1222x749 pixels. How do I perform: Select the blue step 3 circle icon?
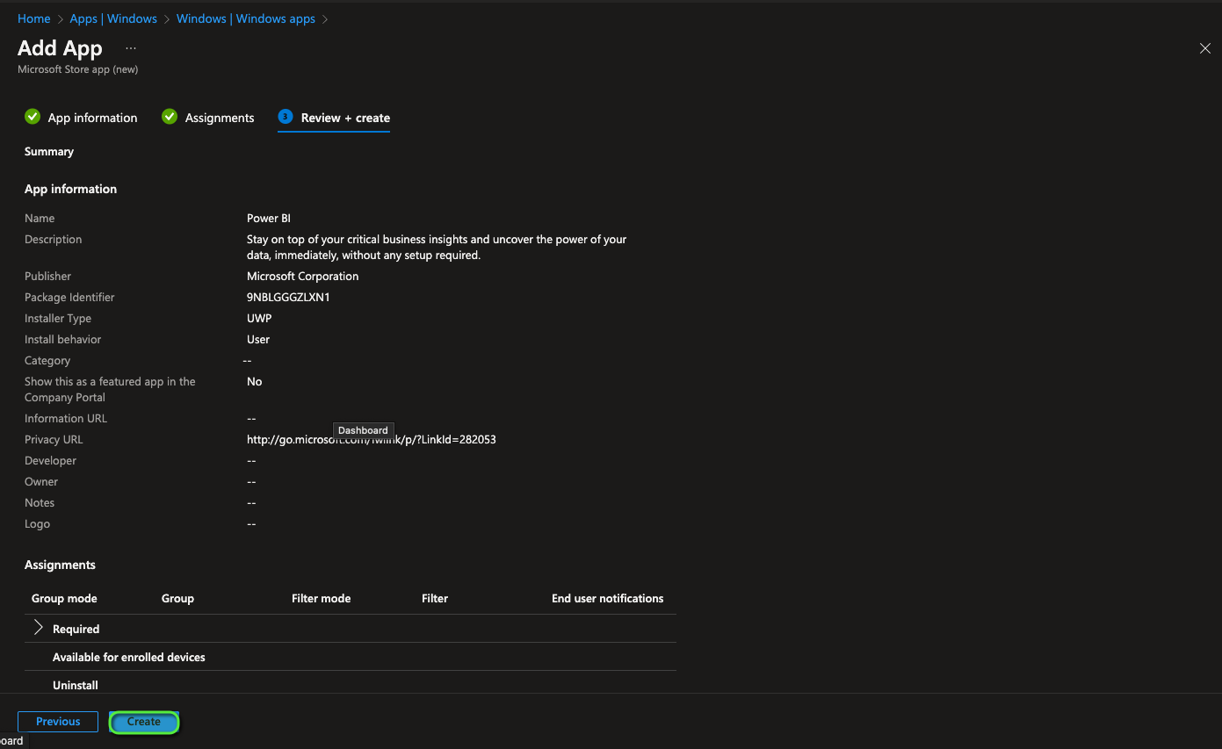coord(285,116)
